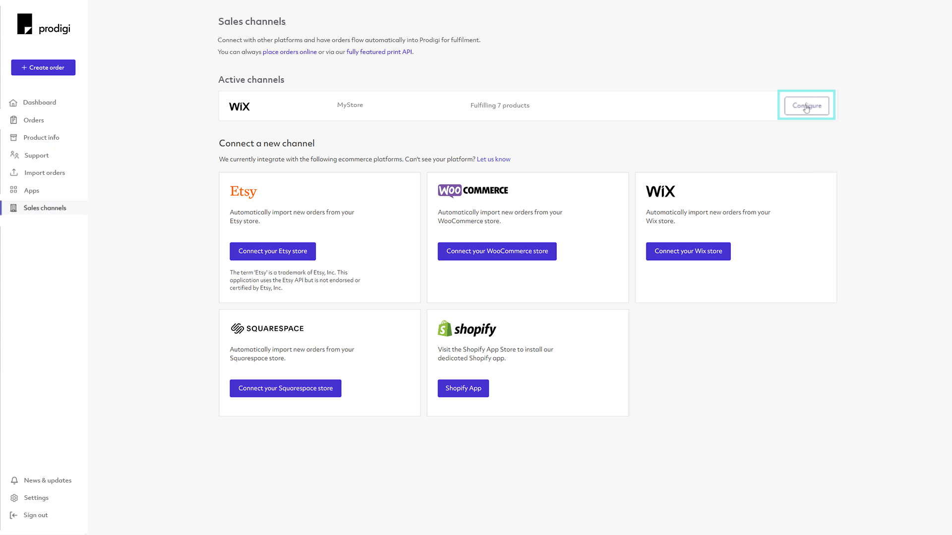Click Connect your WooCommerce store button
952x535 pixels.
[x=497, y=251]
